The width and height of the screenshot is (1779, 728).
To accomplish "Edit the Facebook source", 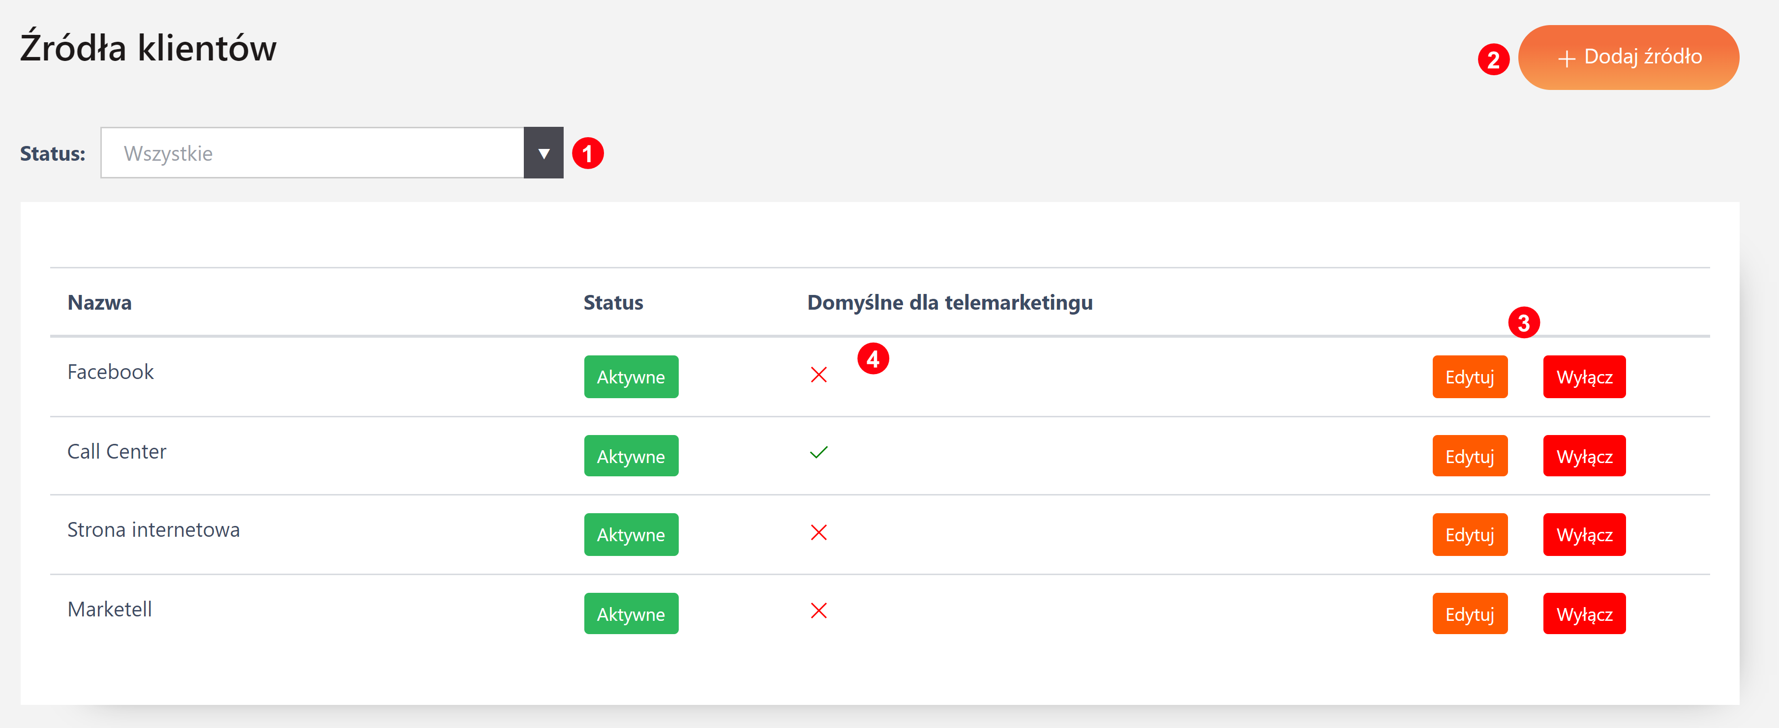I will [1470, 377].
